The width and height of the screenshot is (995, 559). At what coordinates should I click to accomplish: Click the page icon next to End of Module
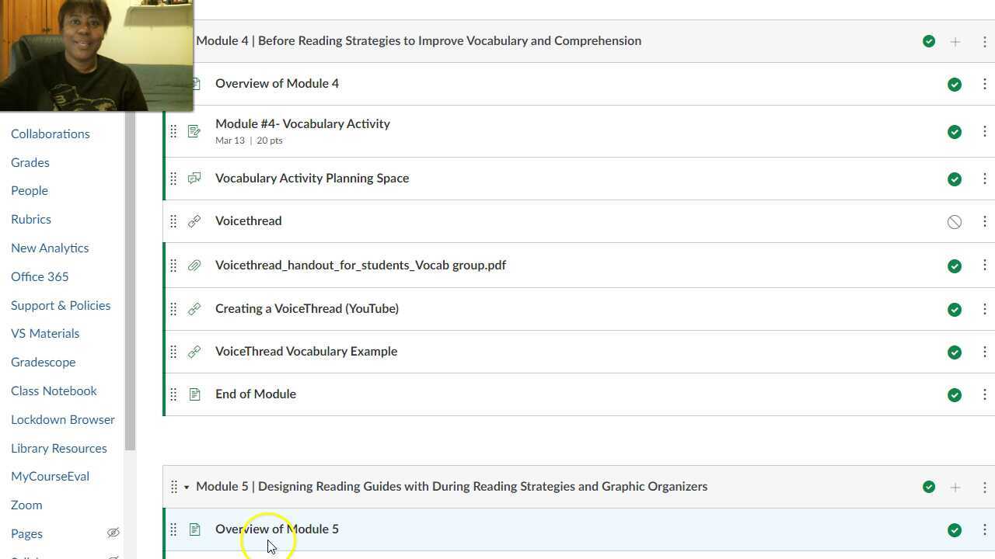click(194, 394)
